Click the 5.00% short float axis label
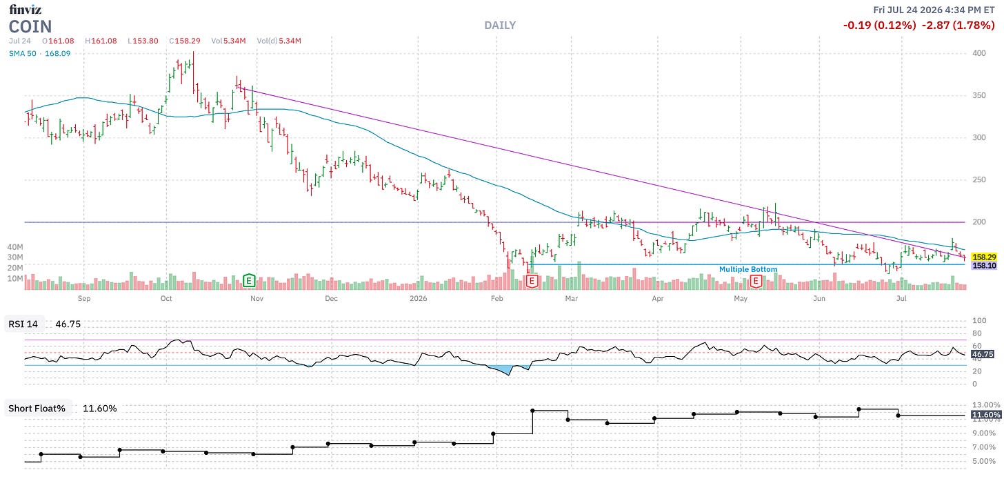This screenshot has width=1004, height=479. [x=985, y=461]
